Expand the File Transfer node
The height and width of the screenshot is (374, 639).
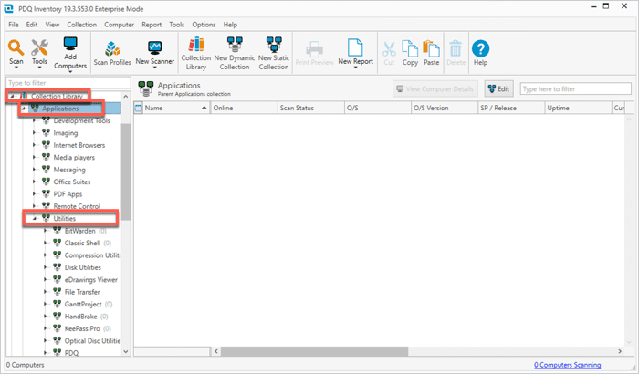click(x=46, y=292)
